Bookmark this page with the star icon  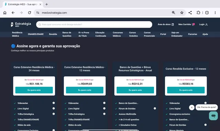tap(182, 13)
